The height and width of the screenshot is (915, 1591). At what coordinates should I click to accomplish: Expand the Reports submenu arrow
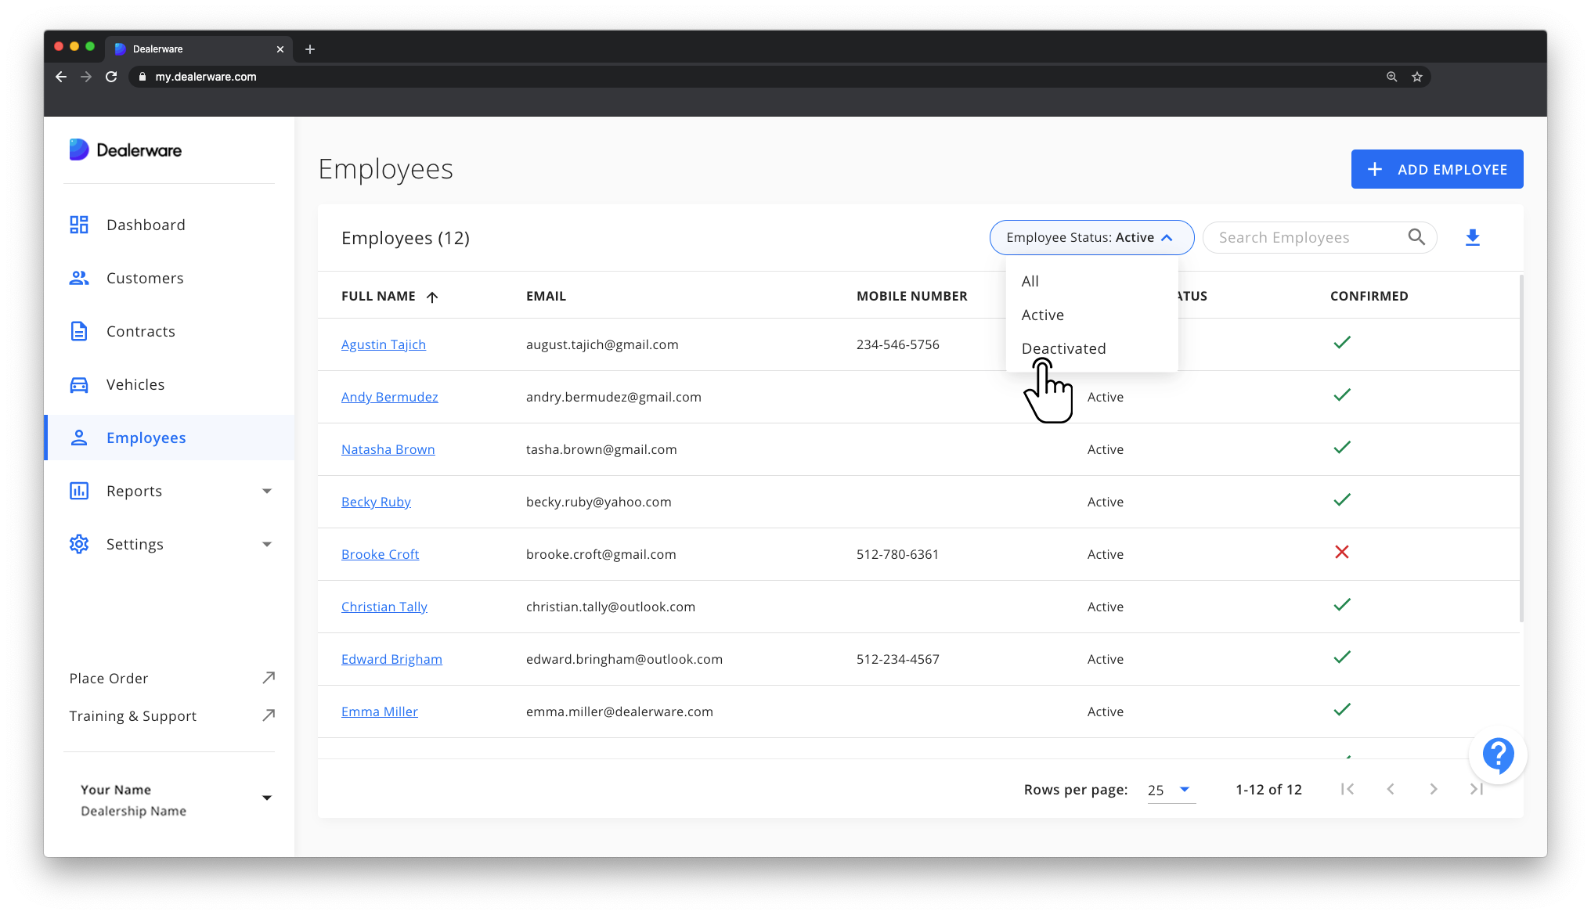(267, 492)
